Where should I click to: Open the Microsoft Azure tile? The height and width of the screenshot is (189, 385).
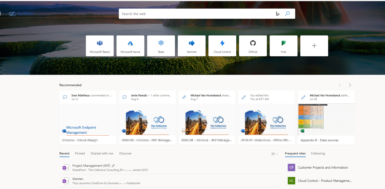130,46
